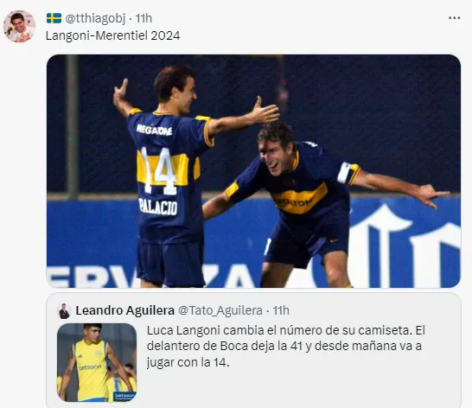This screenshot has width=472, height=408.
Task: Open the Leandro Aguilera display name
Action: 125,310
